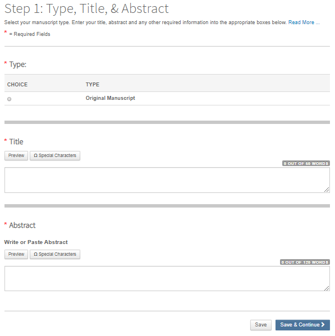Select the Original Manuscript radio button
Viewport: 335px width, 336px height.
click(x=9, y=99)
